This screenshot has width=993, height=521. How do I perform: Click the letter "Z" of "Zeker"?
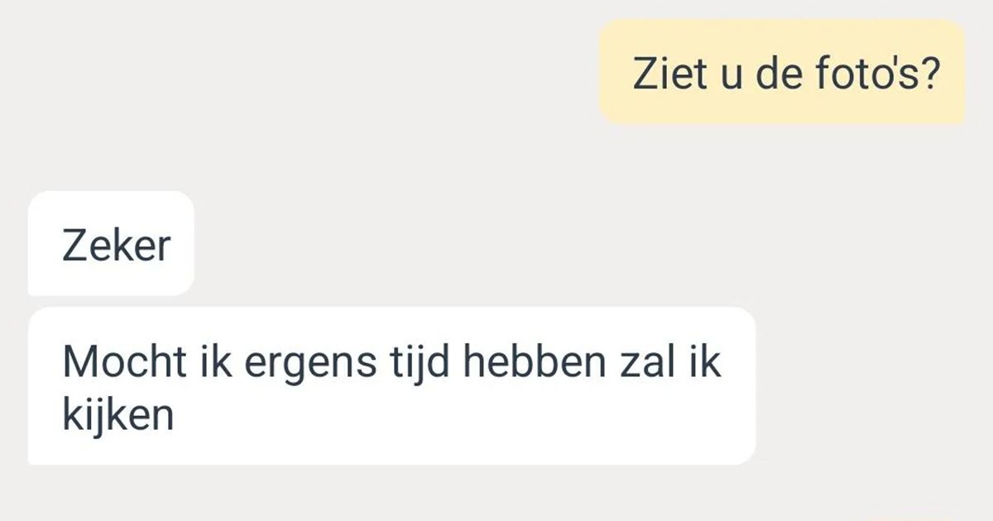tap(73, 246)
